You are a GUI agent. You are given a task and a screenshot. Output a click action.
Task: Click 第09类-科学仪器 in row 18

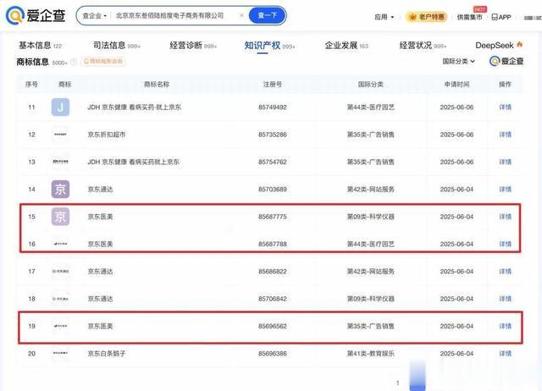[x=371, y=299]
